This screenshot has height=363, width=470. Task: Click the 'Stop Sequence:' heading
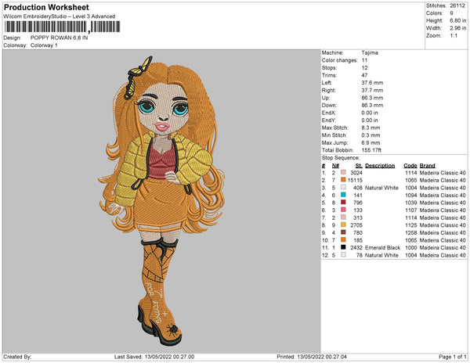340,158
